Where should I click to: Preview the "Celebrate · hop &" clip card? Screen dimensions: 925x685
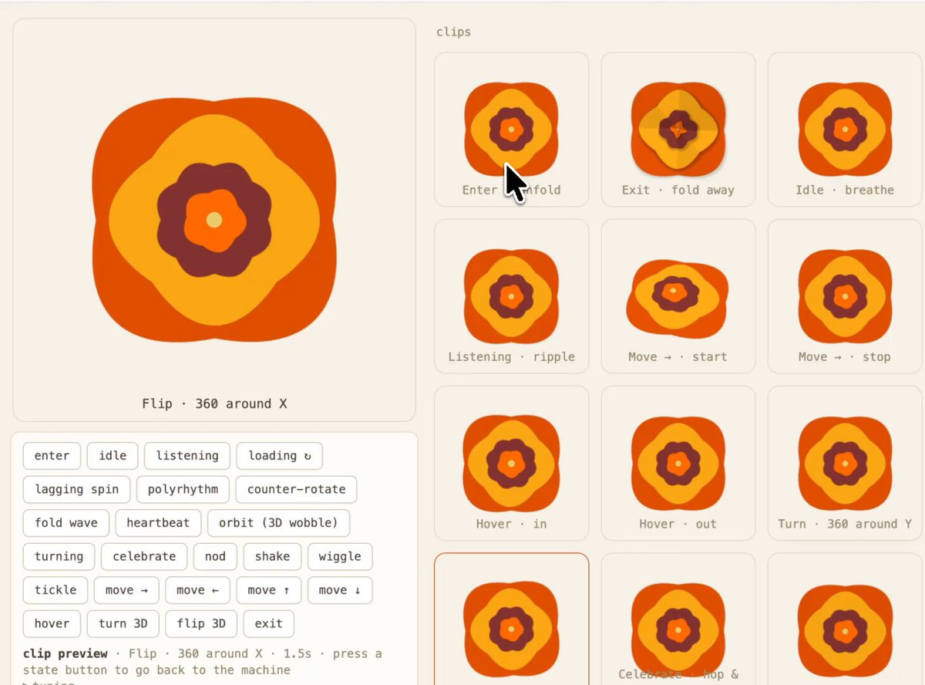[x=678, y=619]
